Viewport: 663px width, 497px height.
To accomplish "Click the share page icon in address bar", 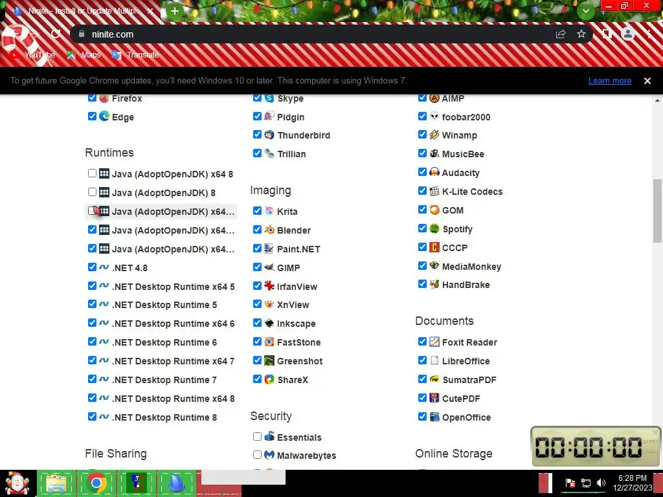I will (x=561, y=34).
